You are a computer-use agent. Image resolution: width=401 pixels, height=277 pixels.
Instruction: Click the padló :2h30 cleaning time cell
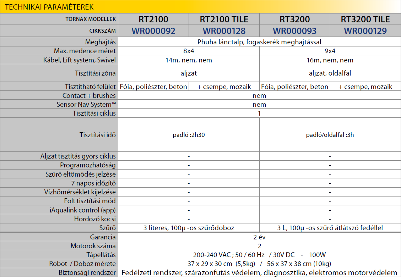pyautogui.click(x=189, y=135)
